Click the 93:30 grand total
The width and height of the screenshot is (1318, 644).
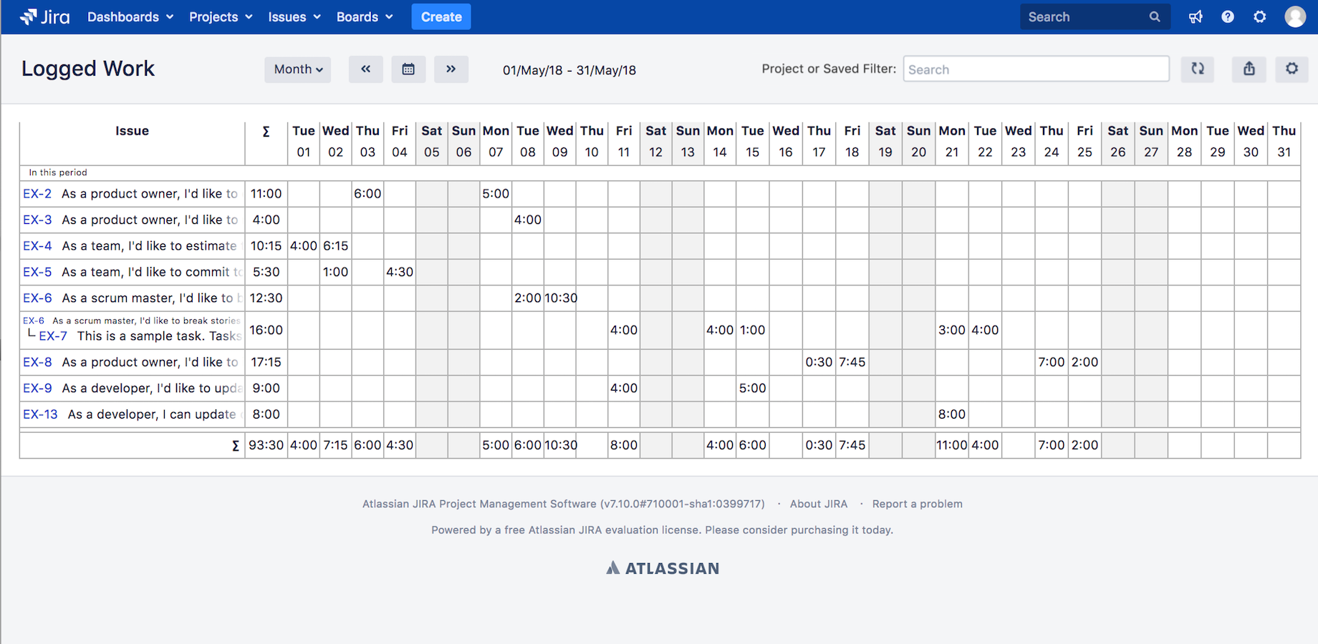coord(266,445)
